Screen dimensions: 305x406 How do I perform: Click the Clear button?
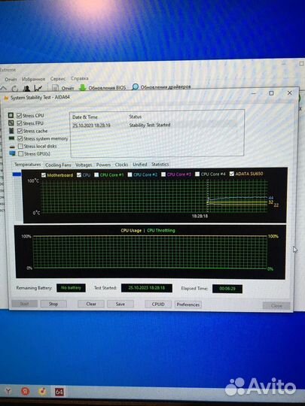click(x=91, y=304)
